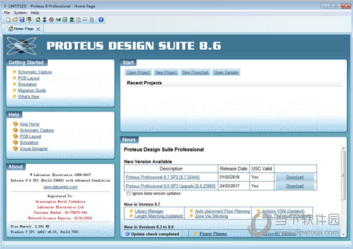This screenshot has width=353, height=249.
Task: Click bullet icon next to Zone Via Stitching
Action: pyautogui.click(x=191, y=216)
